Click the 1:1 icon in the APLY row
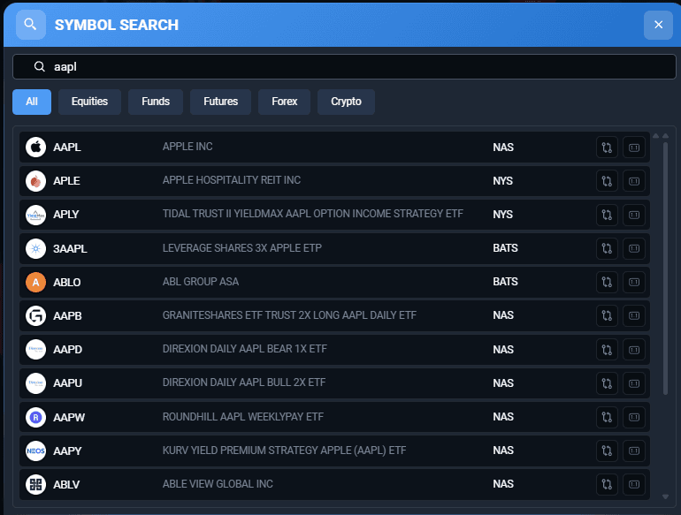The width and height of the screenshot is (681, 515). click(x=633, y=215)
